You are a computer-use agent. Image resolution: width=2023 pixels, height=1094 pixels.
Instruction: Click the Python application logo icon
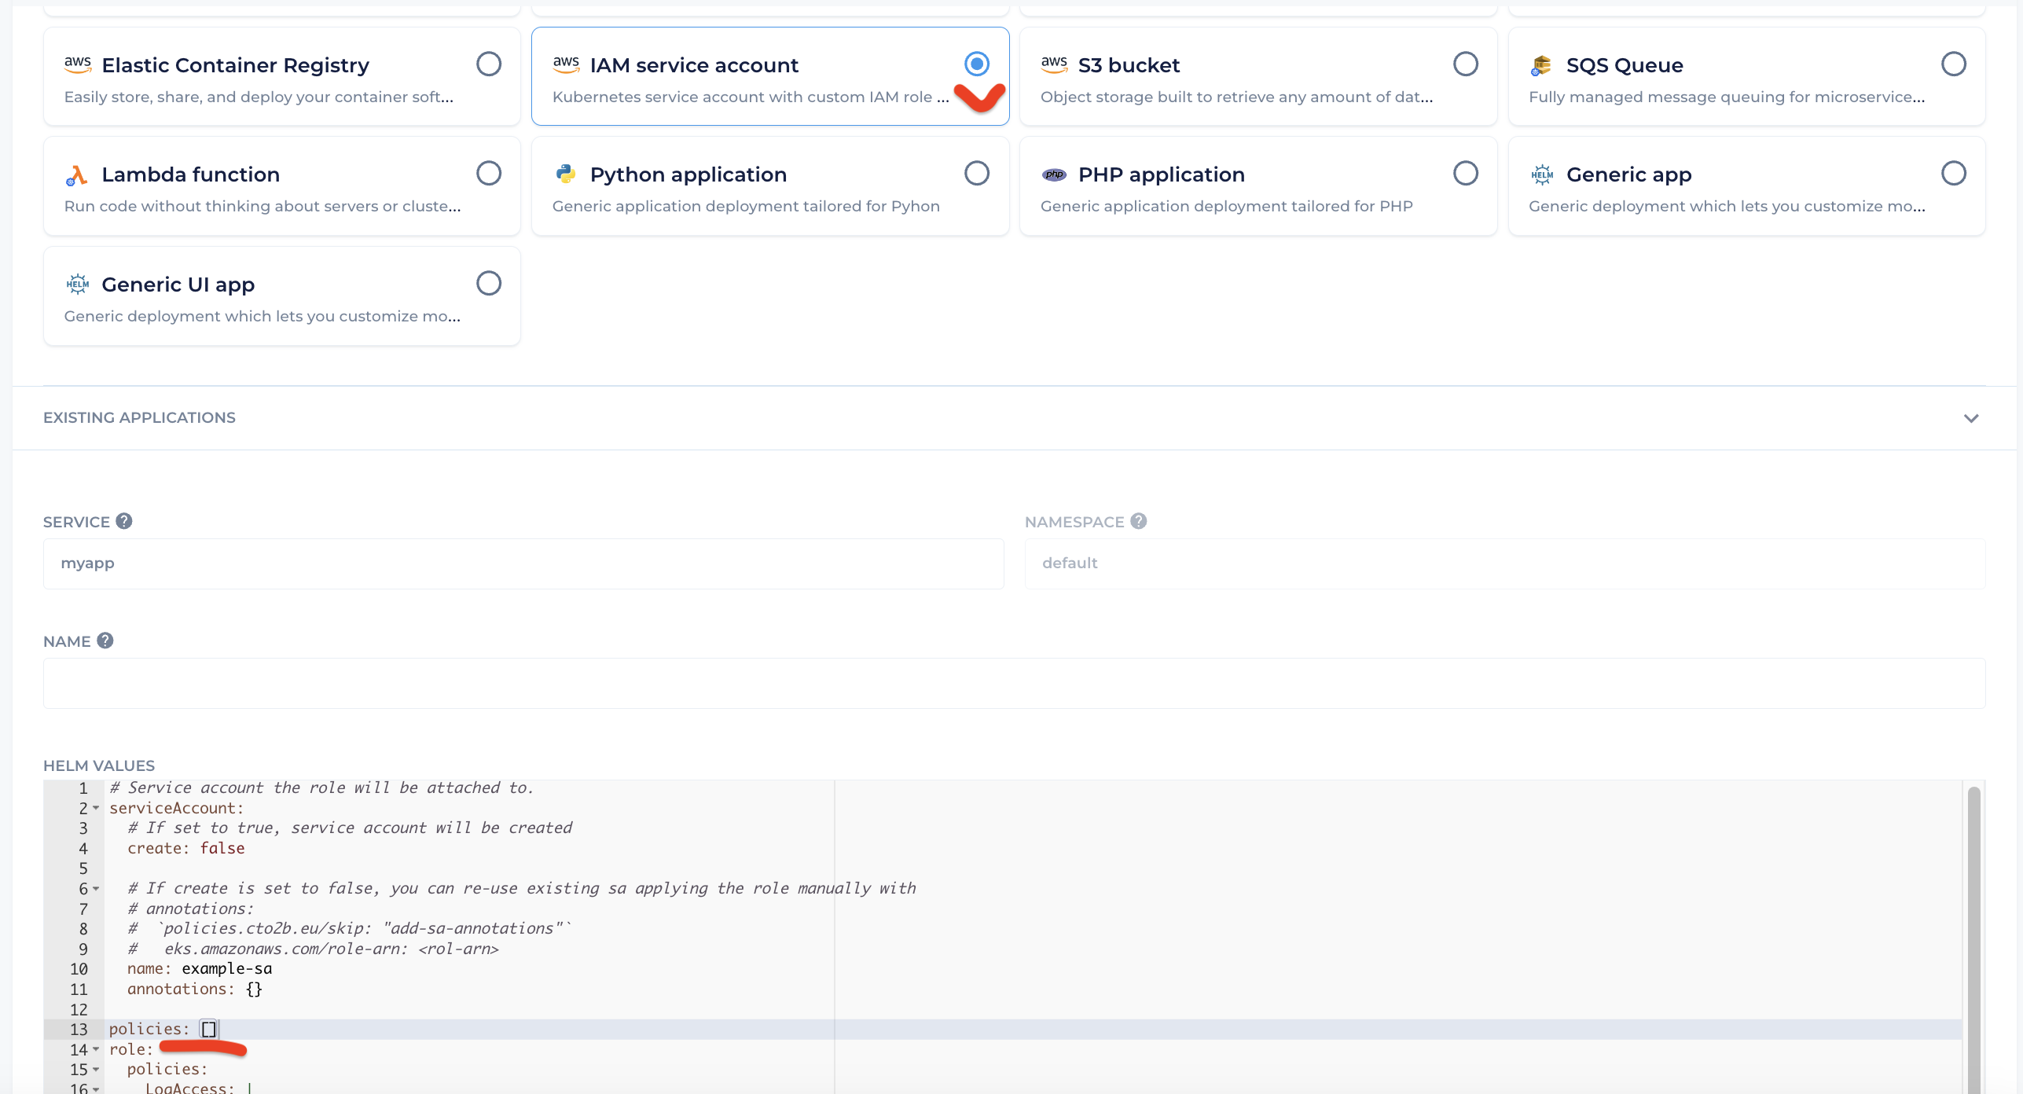(x=565, y=174)
